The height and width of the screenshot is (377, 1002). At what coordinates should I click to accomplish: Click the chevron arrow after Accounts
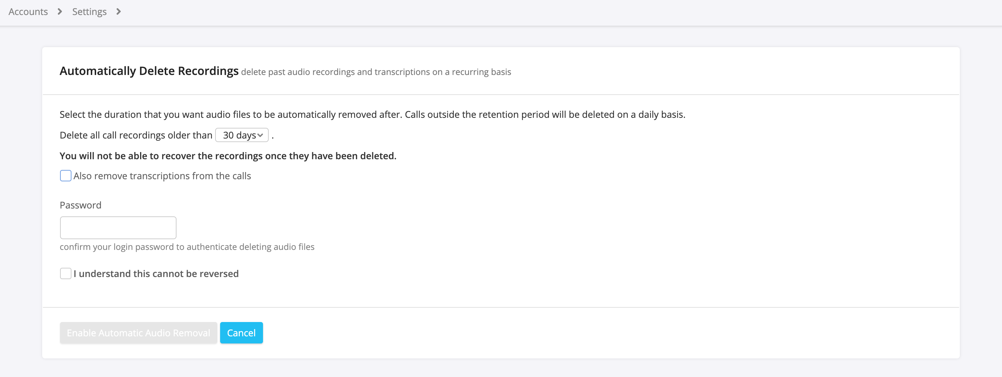point(60,12)
